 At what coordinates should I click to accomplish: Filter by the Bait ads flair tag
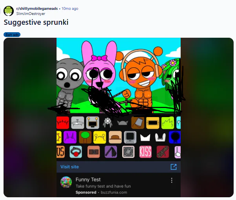tap(12, 35)
